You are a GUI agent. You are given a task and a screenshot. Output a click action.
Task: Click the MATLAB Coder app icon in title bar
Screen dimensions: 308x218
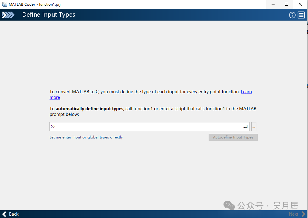(x=5, y=4)
